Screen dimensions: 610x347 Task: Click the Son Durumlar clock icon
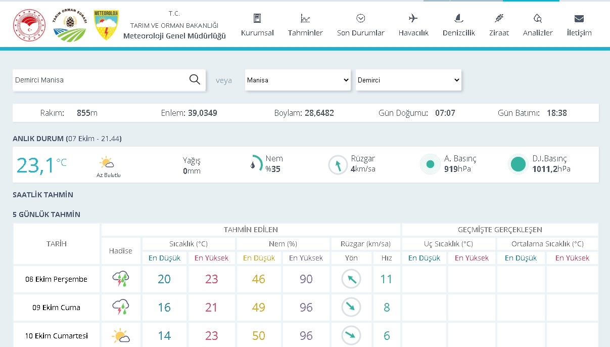(360, 19)
